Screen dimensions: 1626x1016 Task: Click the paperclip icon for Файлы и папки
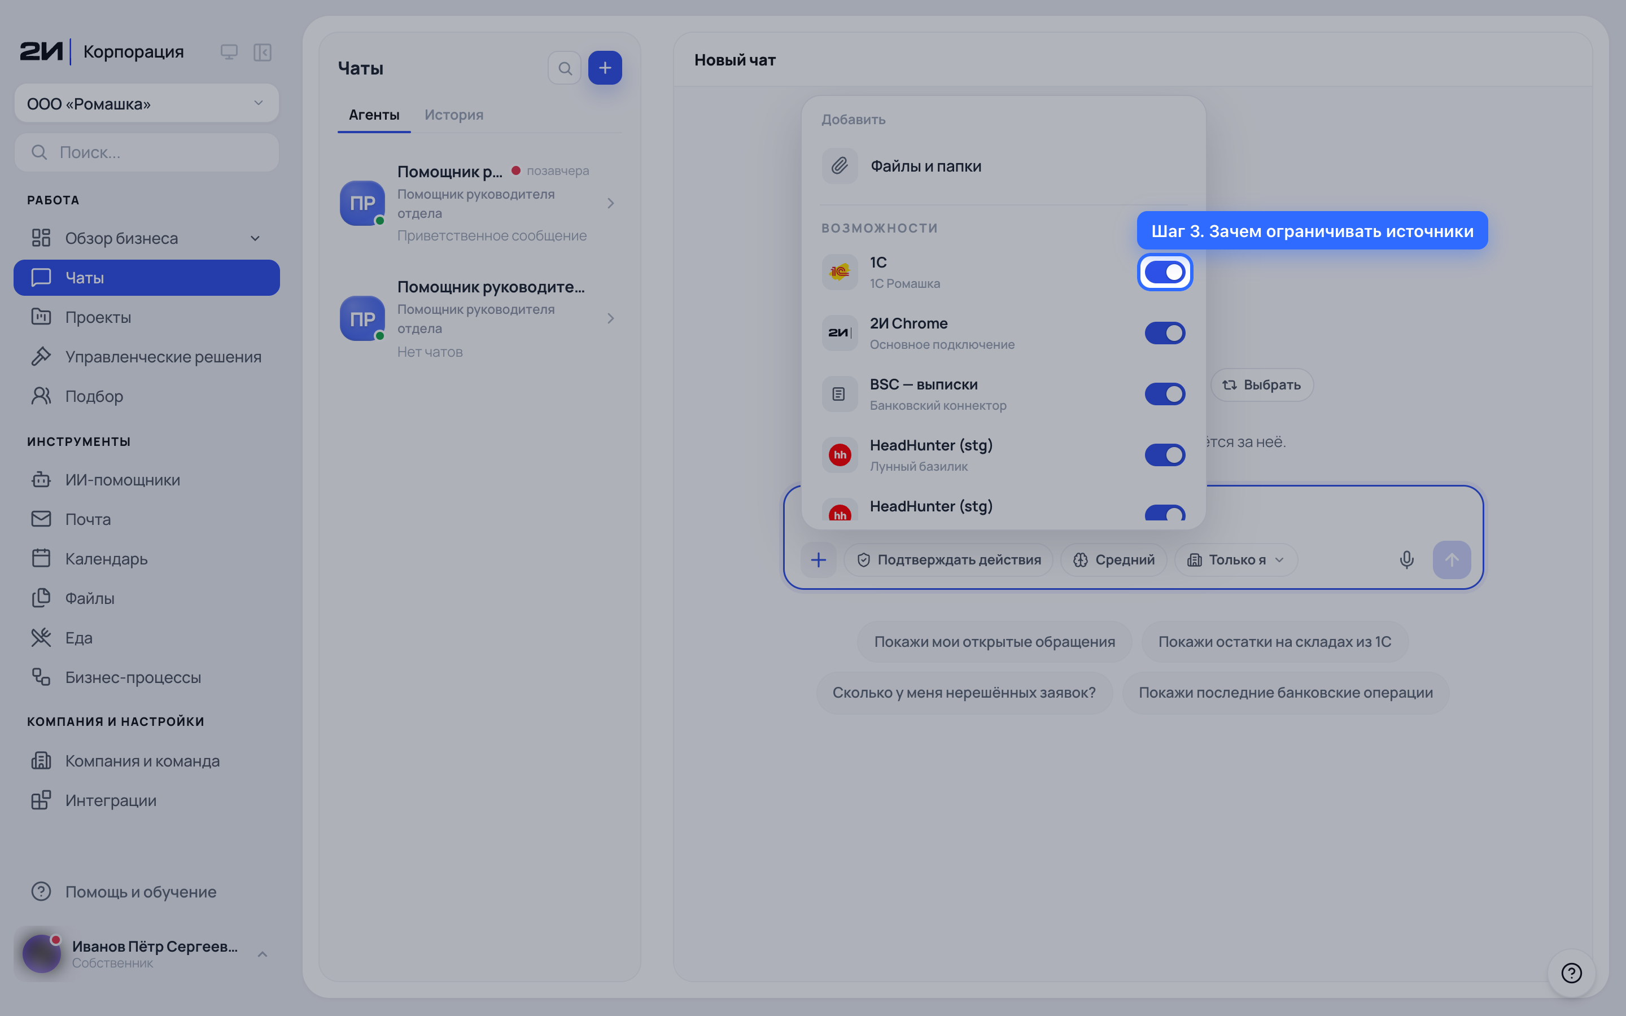(840, 166)
